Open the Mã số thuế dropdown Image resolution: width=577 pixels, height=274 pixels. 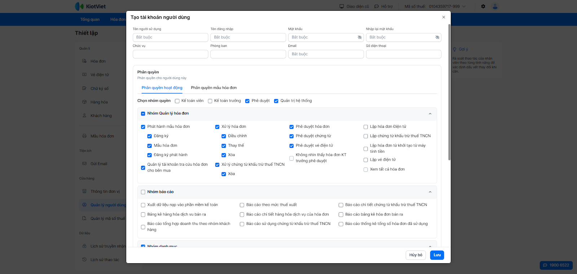tap(464, 6)
